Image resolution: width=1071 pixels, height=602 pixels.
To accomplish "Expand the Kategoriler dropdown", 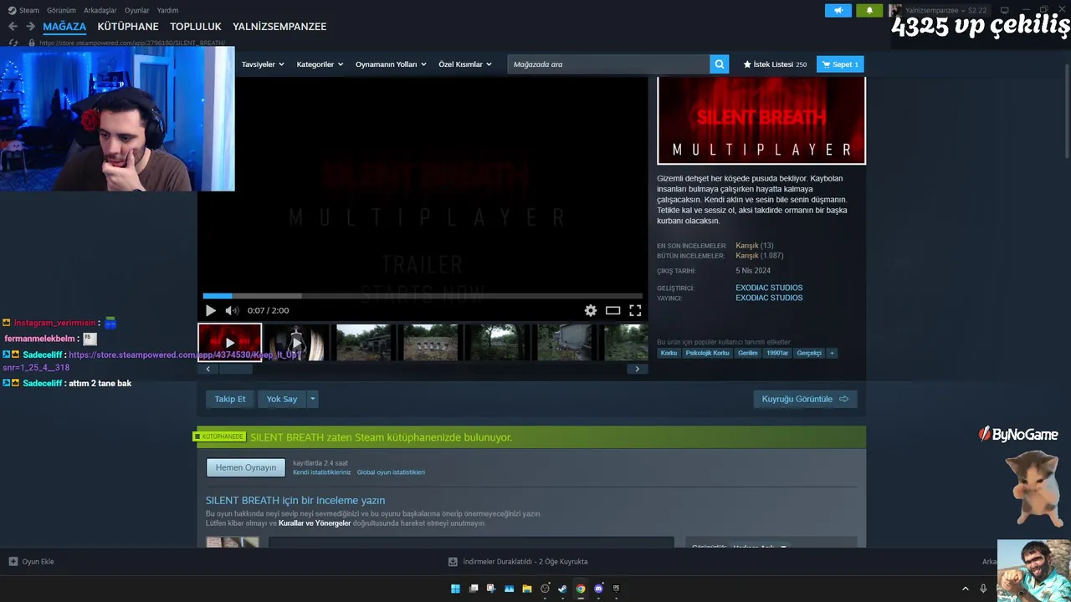I will [320, 64].
